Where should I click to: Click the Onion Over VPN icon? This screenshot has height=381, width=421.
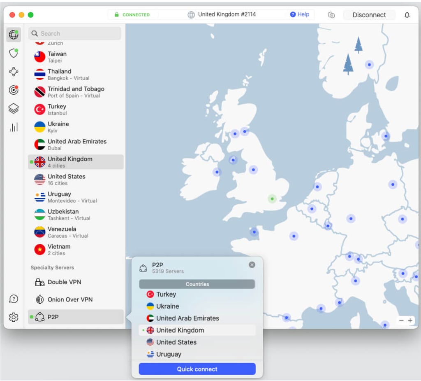click(40, 299)
